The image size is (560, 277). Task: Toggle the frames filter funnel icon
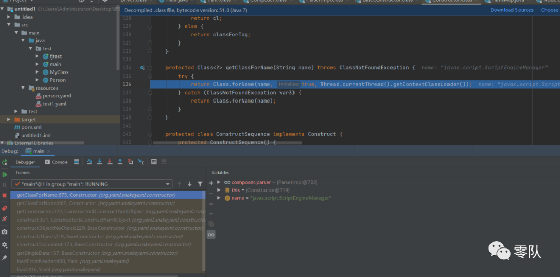pyautogui.click(x=200, y=184)
